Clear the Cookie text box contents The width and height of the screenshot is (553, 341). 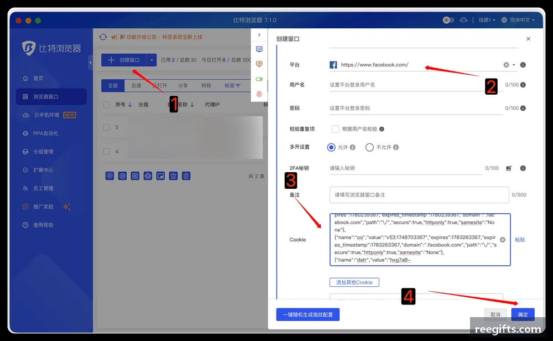(x=503, y=240)
